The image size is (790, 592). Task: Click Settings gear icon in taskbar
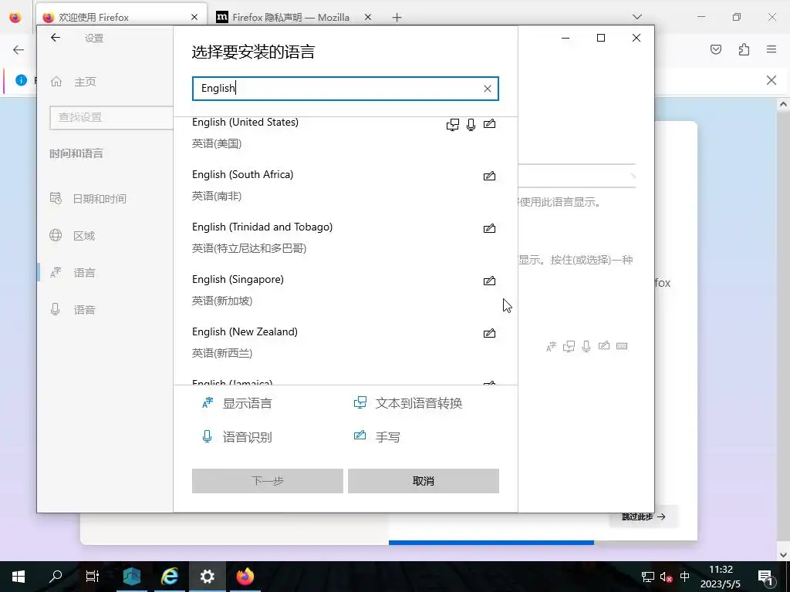(207, 577)
